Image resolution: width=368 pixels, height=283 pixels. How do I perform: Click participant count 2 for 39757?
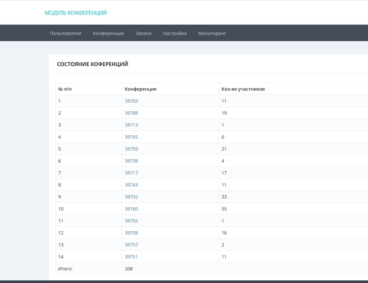pos(223,244)
